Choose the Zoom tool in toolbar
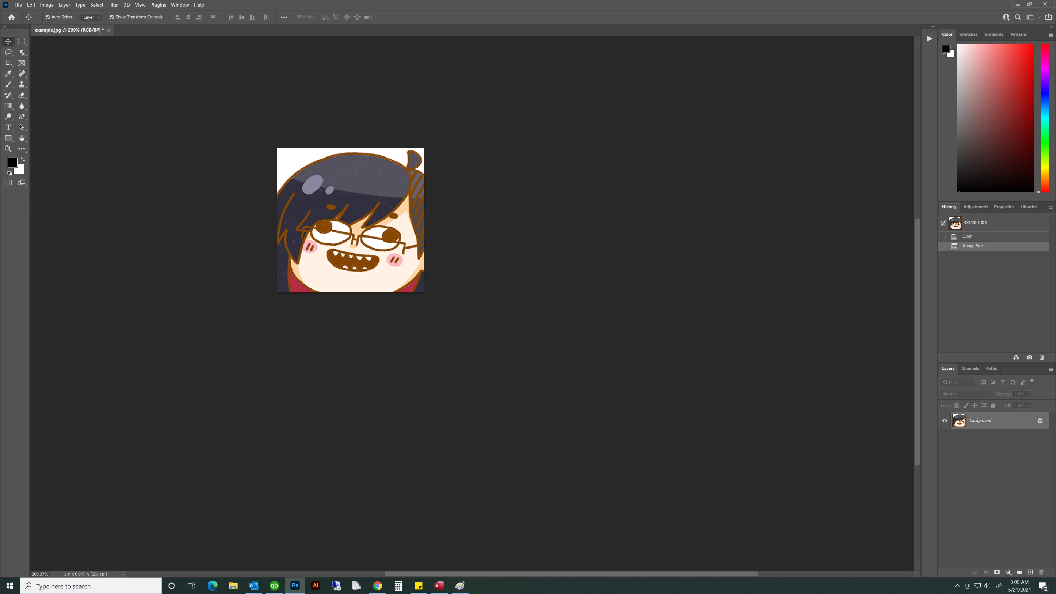This screenshot has width=1056, height=594. click(8, 149)
